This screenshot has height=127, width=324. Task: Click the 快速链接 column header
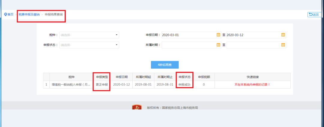(253, 77)
